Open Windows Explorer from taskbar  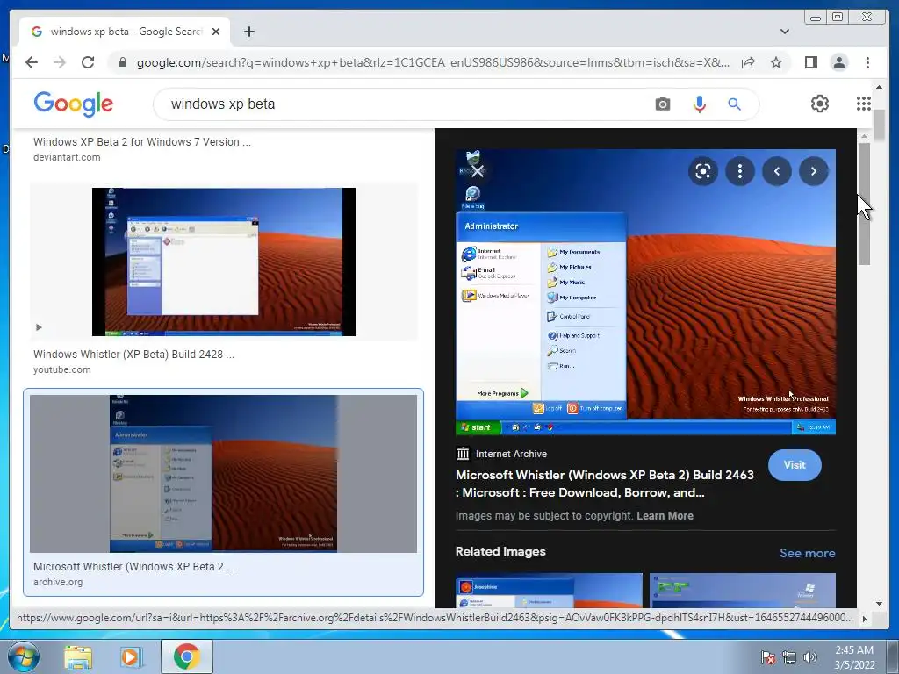coord(78,656)
